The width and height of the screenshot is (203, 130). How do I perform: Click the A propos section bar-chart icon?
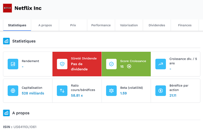point(6,113)
